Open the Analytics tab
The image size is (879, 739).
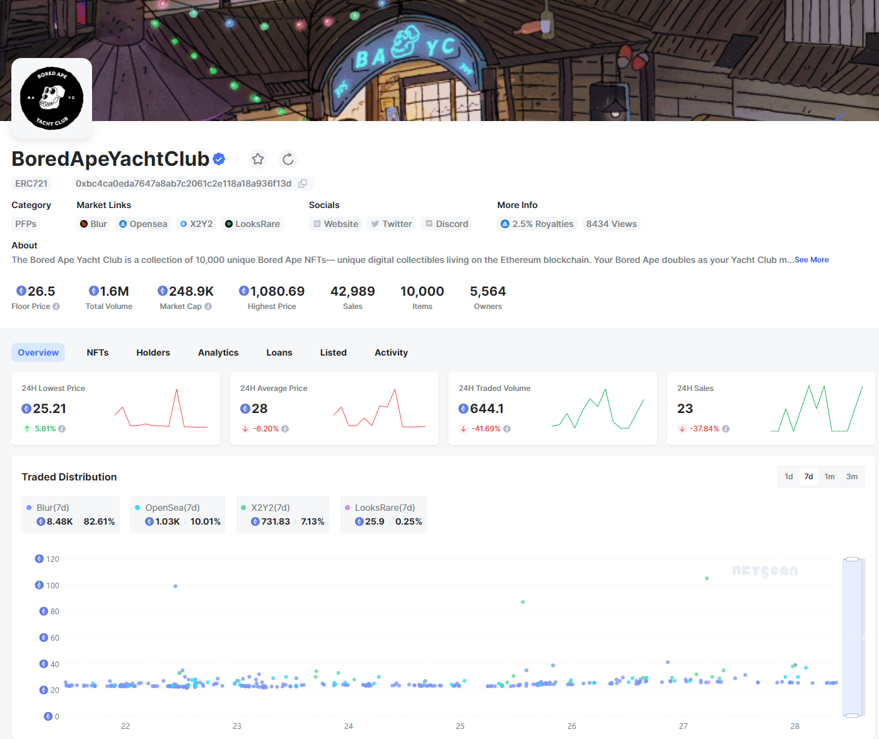(x=218, y=352)
